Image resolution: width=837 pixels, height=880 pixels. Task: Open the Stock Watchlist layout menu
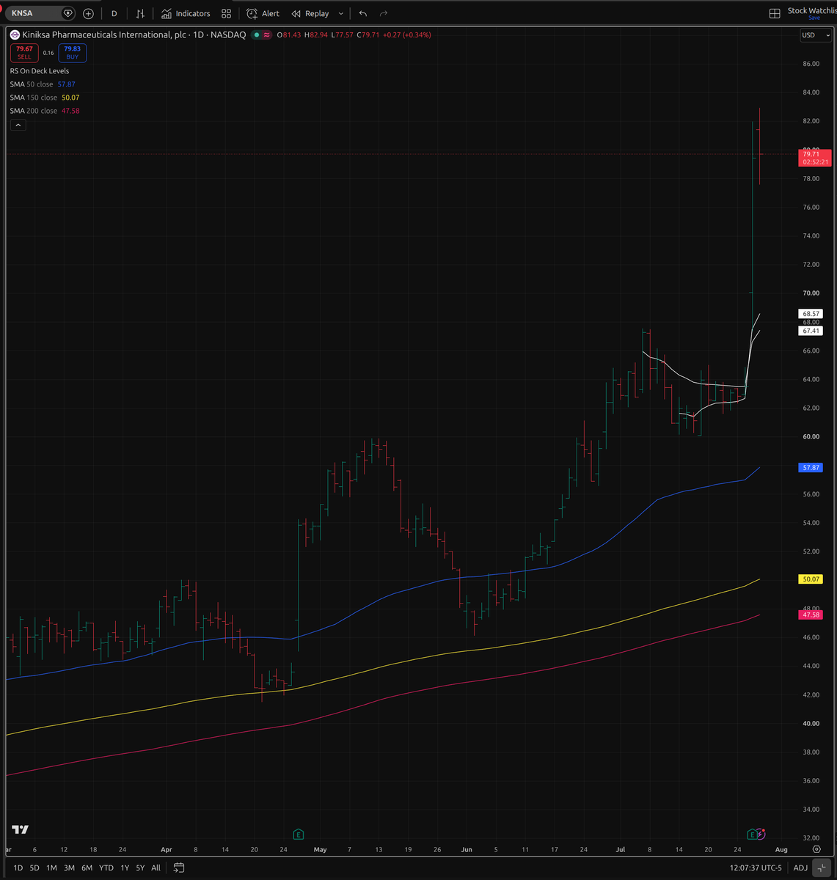coord(811,13)
